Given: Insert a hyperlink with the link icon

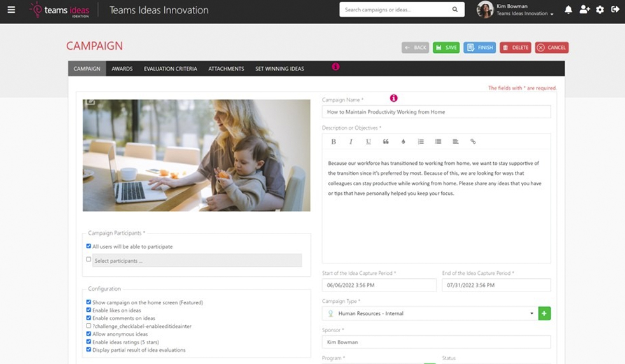Looking at the screenshot, I should pyautogui.click(x=473, y=141).
